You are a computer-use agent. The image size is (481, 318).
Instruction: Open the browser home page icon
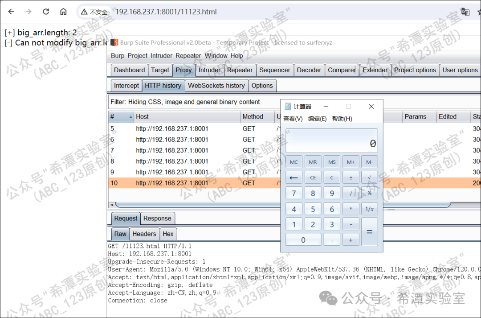pos(63,12)
